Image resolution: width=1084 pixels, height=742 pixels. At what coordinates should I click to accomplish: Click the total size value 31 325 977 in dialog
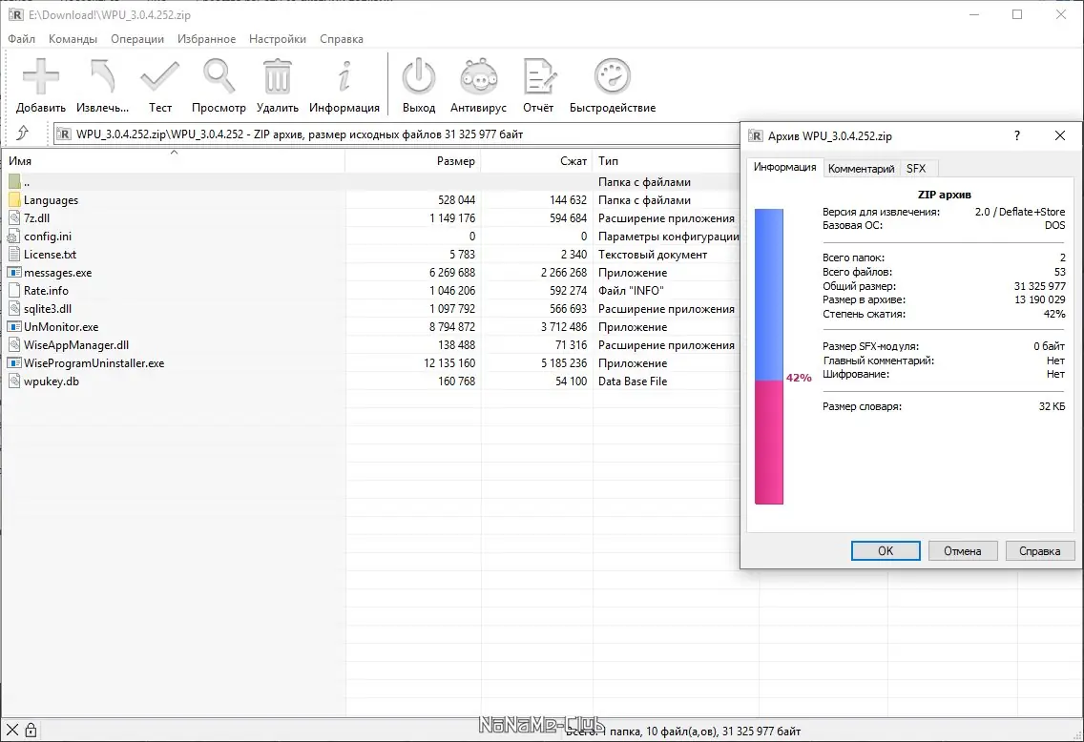click(1040, 286)
